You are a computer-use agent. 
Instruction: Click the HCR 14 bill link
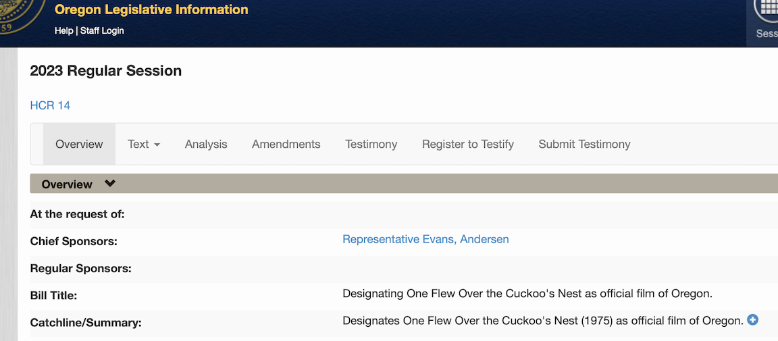pos(50,105)
